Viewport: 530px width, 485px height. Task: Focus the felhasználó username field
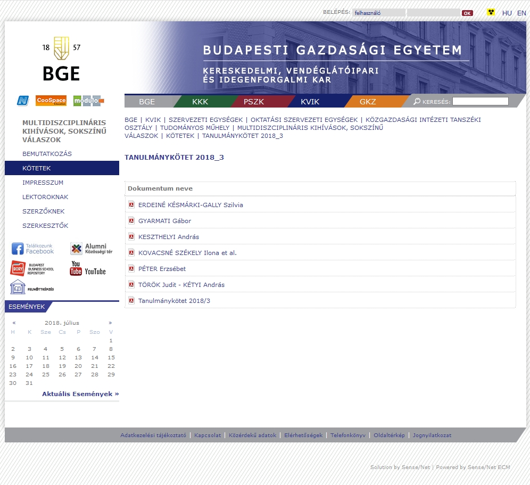[378, 13]
